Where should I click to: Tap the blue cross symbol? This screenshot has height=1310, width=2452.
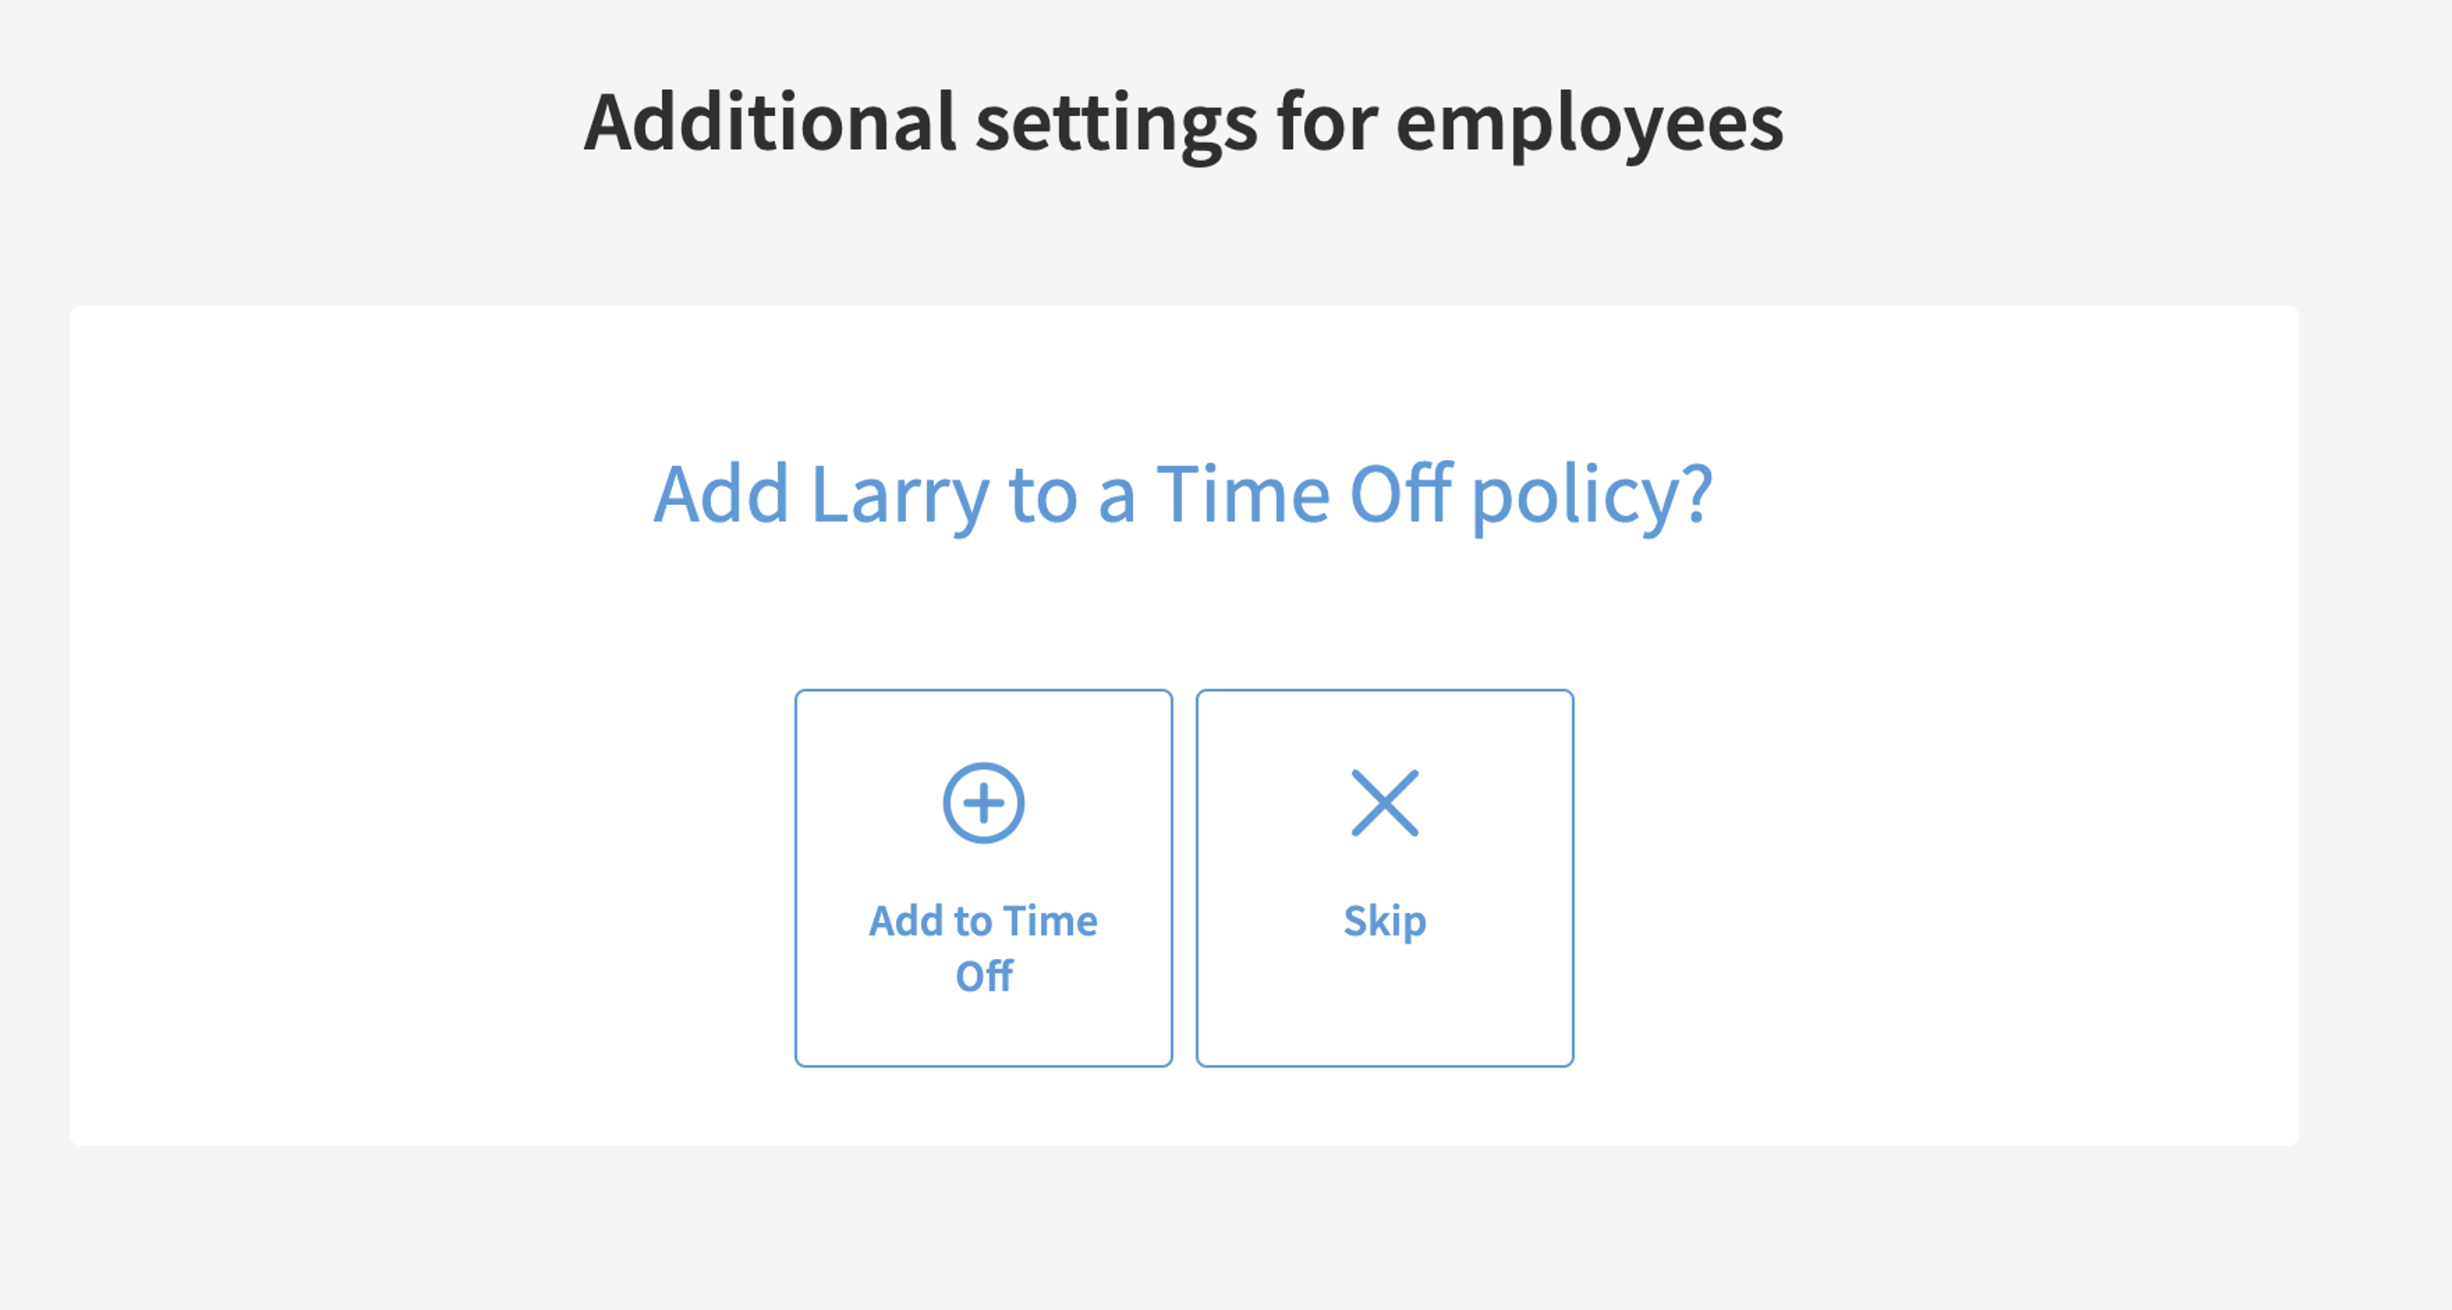pyautogui.click(x=1385, y=803)
